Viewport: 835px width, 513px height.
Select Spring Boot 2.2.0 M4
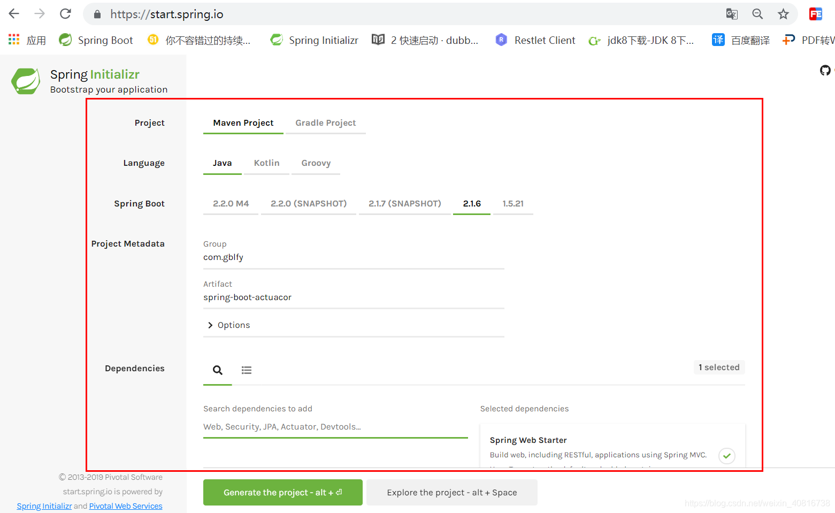click(x=231, y=204)
